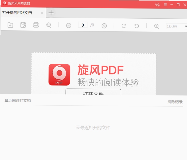Add a new tab with plus button
The image size is (187, 160).
coord(51,13)
